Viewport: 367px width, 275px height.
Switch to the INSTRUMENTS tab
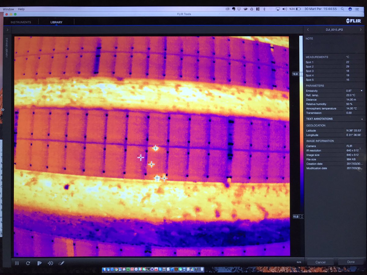(x=21, y=22)
